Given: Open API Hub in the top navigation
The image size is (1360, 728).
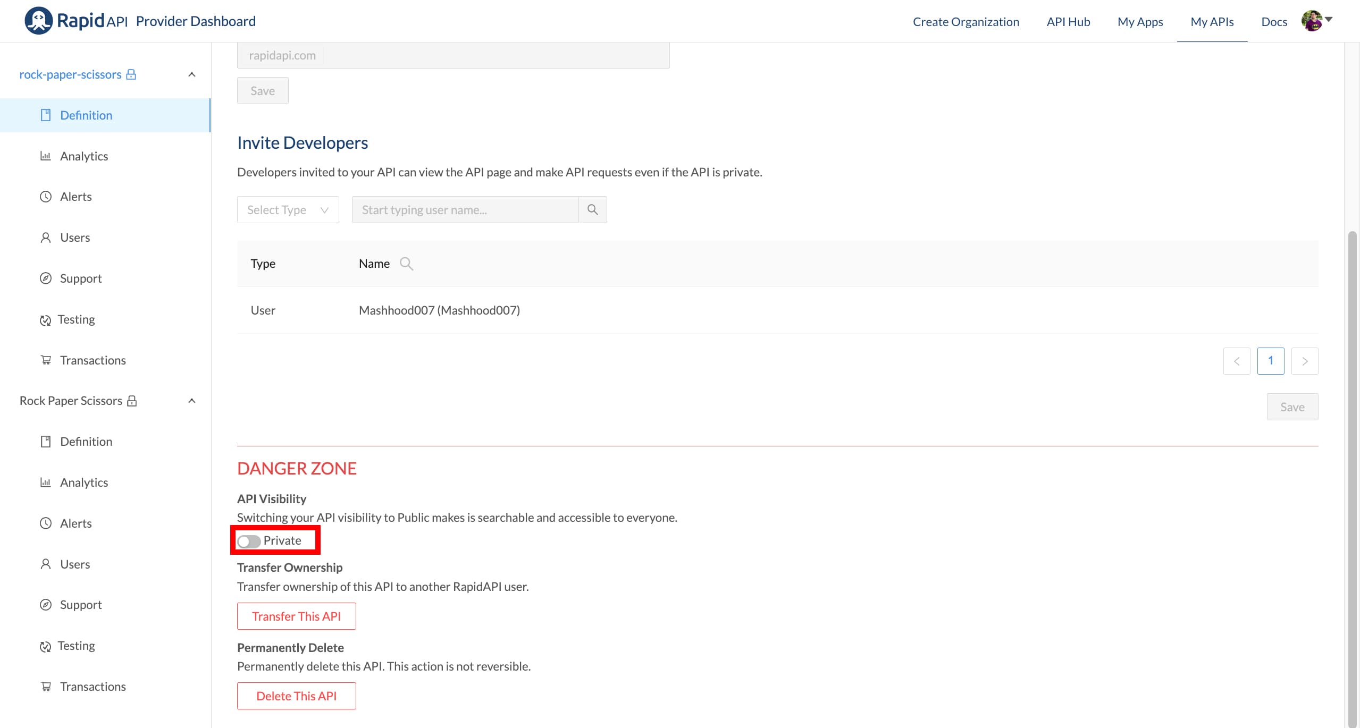Looking at the screenshot, I should coord(1068,22).
